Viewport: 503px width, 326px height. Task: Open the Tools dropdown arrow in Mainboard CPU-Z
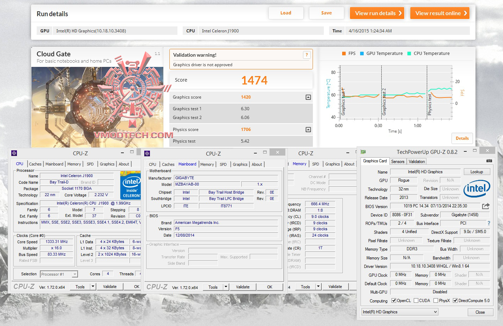tap(226, 287)
